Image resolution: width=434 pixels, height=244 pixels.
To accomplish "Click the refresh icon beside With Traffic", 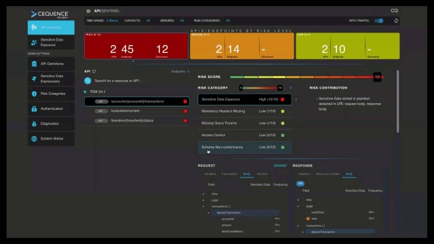I will tap(396, 21).
